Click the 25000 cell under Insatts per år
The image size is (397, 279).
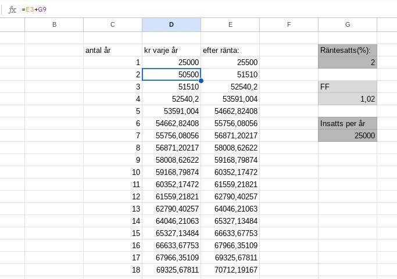coord(348,135)
